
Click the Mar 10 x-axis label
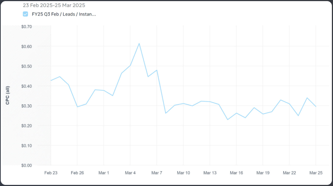click(x=183, y=173)
